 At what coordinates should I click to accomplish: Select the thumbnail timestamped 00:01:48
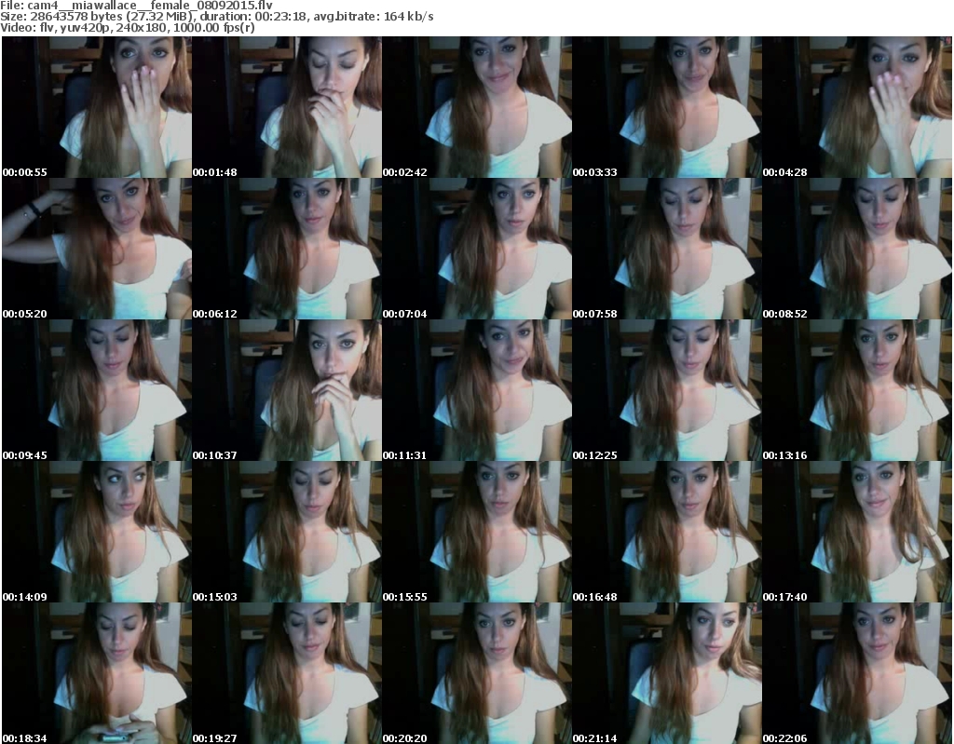click(287, 107)
